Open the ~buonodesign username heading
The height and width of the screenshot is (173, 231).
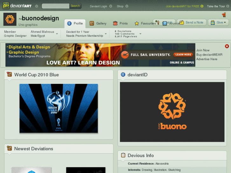pyautogui.click(x=39, y=18)
